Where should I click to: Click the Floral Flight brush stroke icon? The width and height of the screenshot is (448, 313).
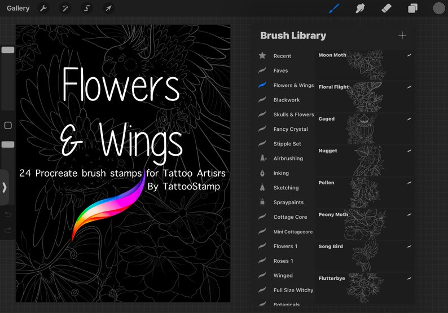pos(409,87)
